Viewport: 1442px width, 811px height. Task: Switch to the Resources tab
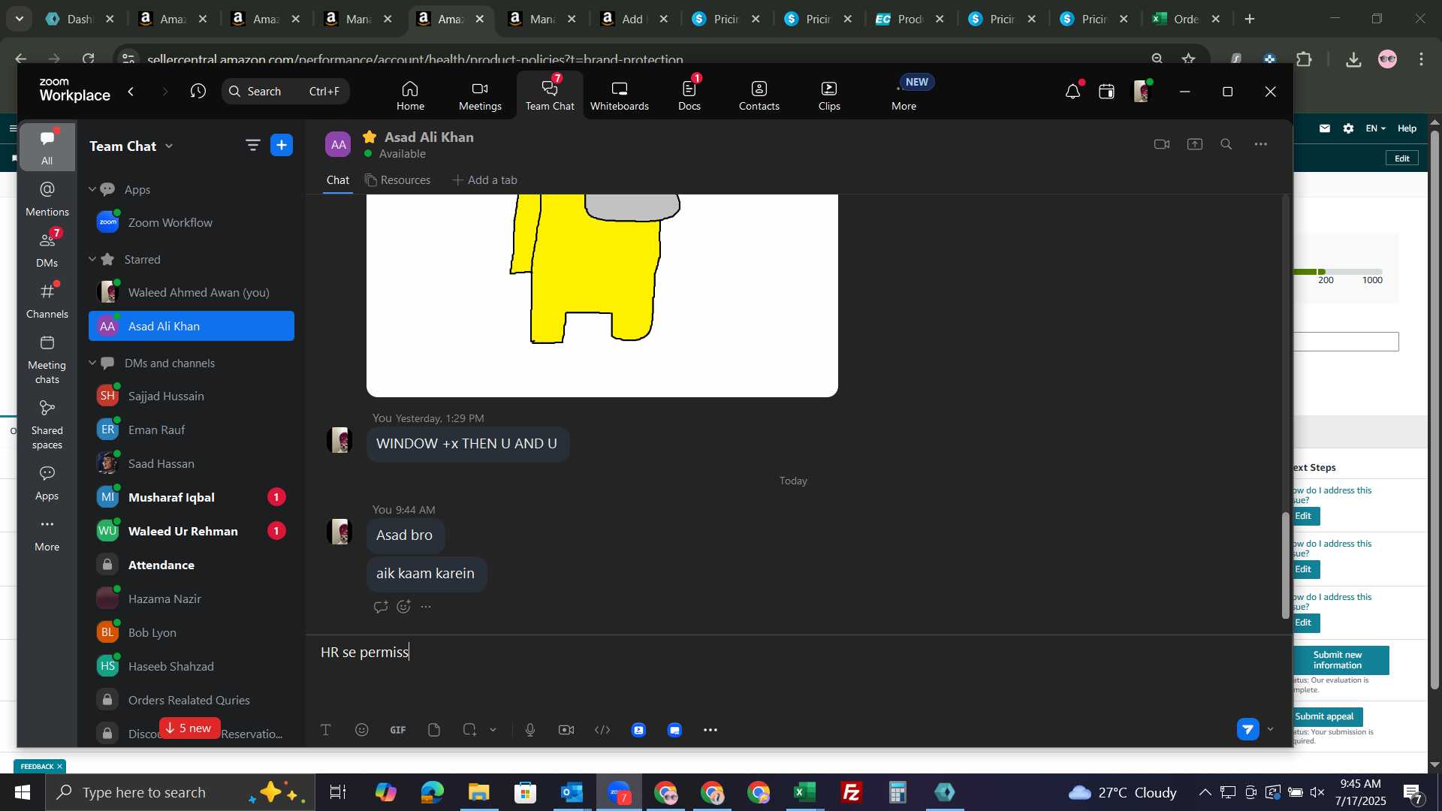[x=398, y=180]
